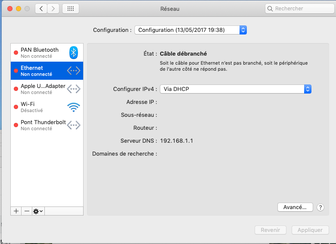
Task: Show all preferences grid button
Action: pyautogui.click(x=71, y=9)
